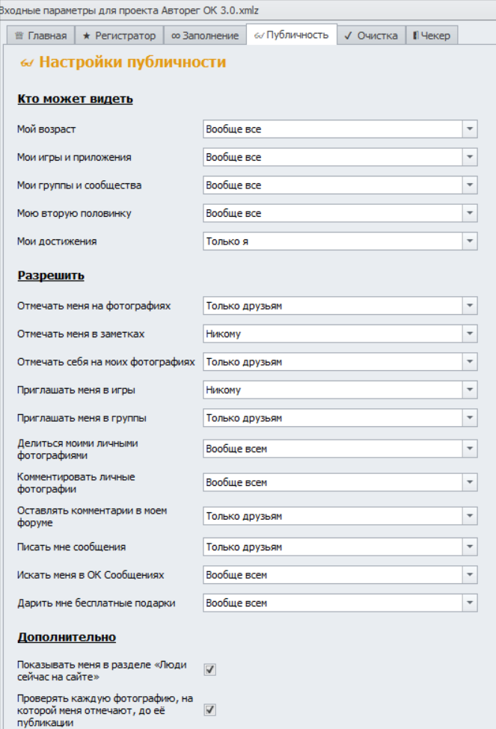Open Искать меня в ОК Сообщениях dropdown
This screenshot has height=729, width=496.
click(x=469, y=575)
